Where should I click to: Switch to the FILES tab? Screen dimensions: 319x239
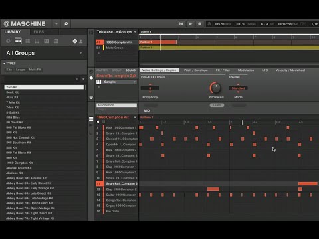(x=39, y=32)
